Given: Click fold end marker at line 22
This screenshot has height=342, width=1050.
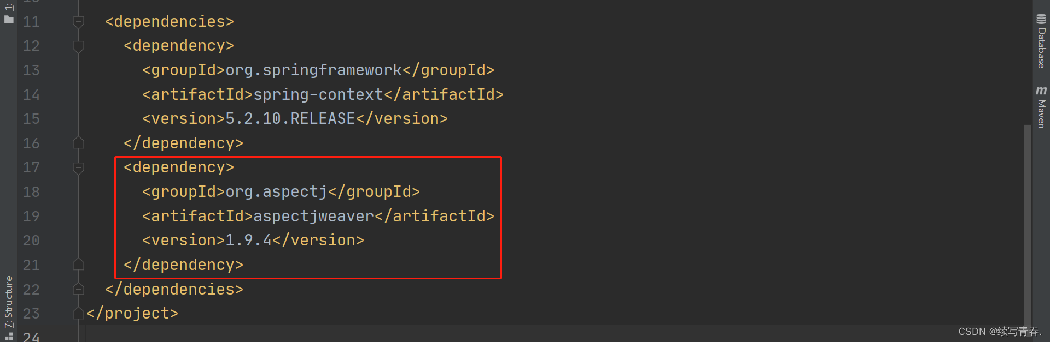Looking at the screenshot, I should (79, 289).
